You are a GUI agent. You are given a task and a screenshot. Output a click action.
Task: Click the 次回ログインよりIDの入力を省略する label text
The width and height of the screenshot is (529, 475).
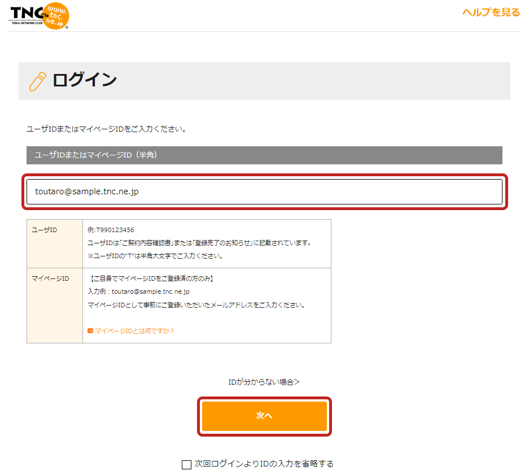[x=264, y=464]
